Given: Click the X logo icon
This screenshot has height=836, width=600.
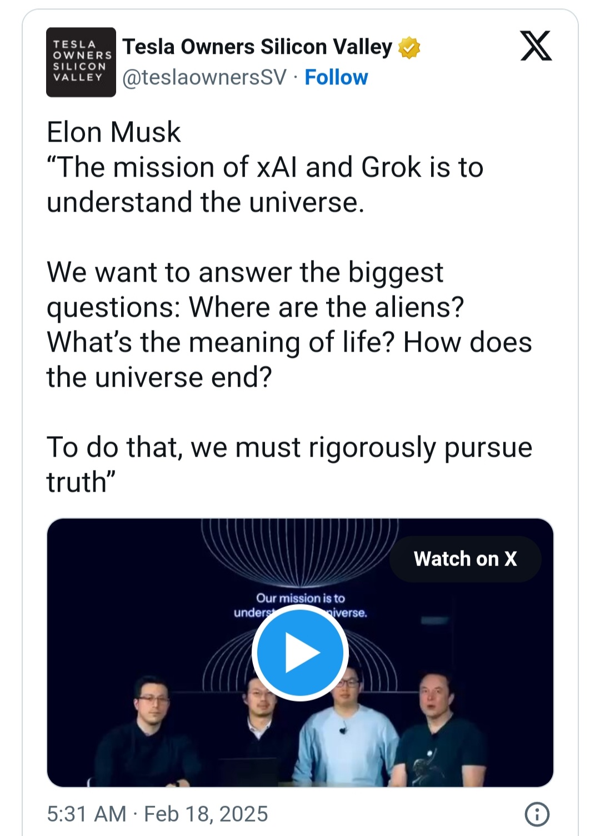Looking at the screenshot, I should point(536,46).
